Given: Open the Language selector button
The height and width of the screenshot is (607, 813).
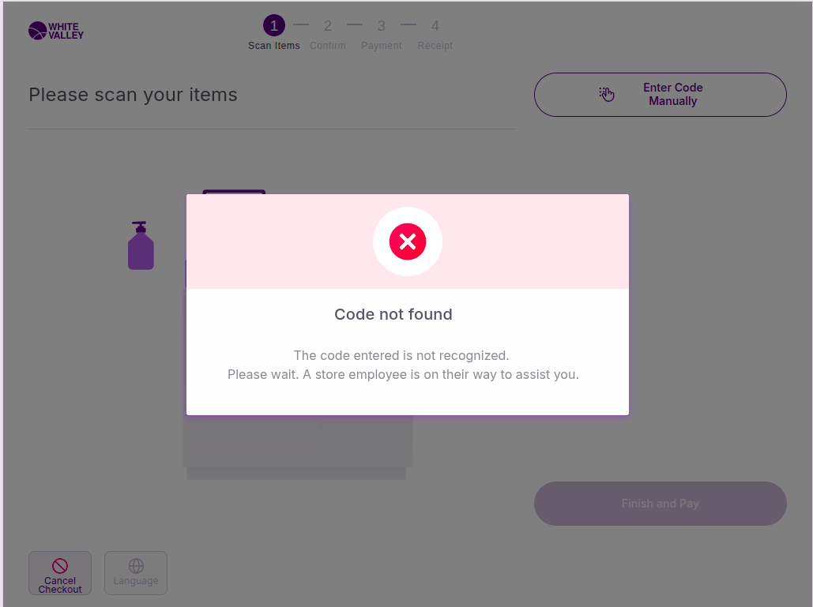Looking at the screenshot, I should click(x=136, y=573).
